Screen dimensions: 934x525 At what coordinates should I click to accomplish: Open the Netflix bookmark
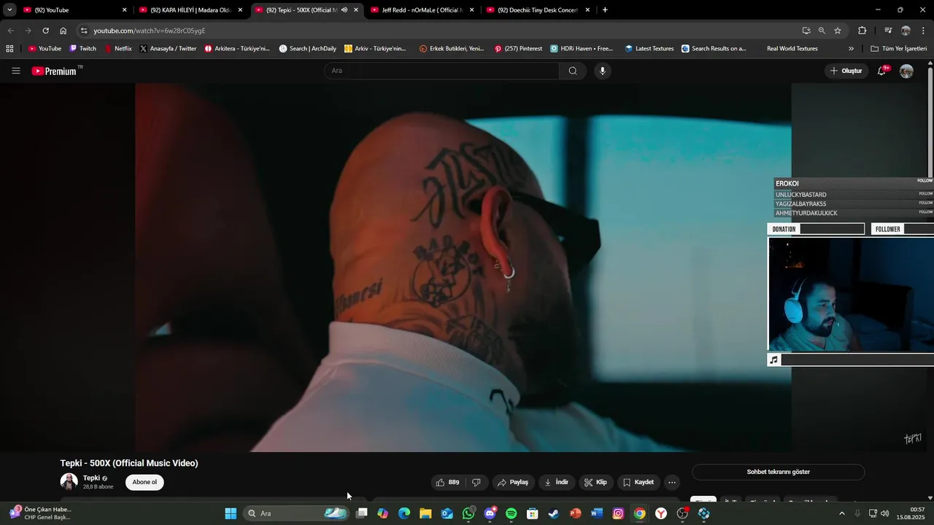117,49
